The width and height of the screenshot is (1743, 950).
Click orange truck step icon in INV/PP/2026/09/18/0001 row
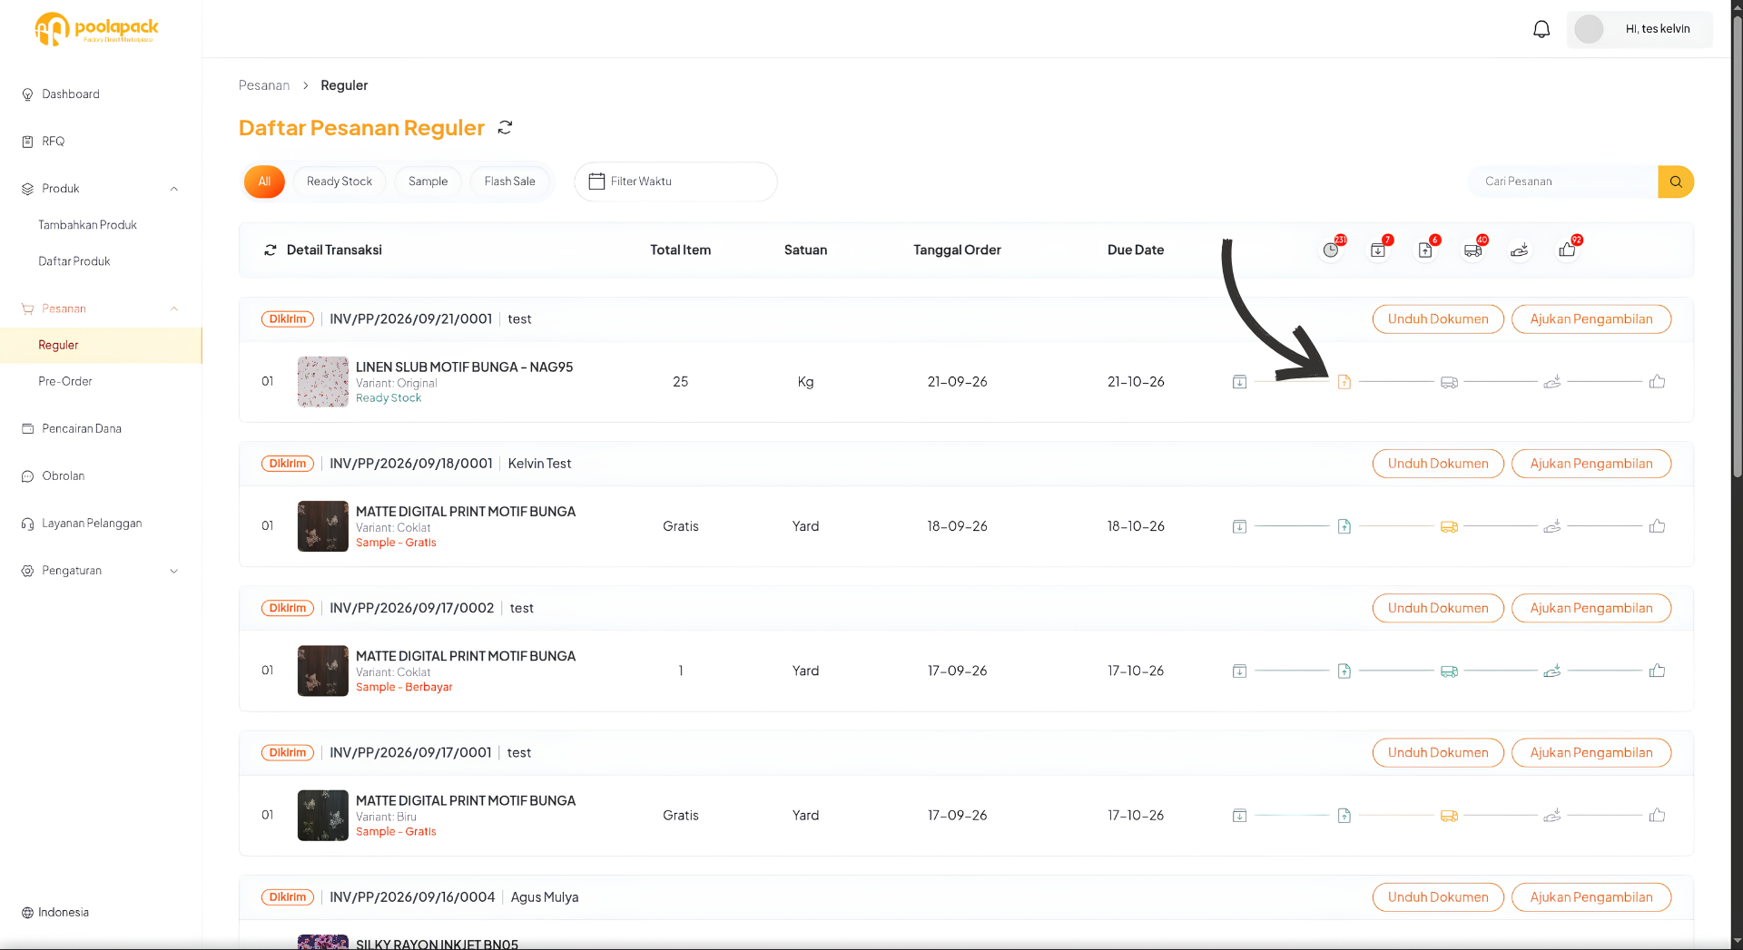click(x=1449, y=526)
